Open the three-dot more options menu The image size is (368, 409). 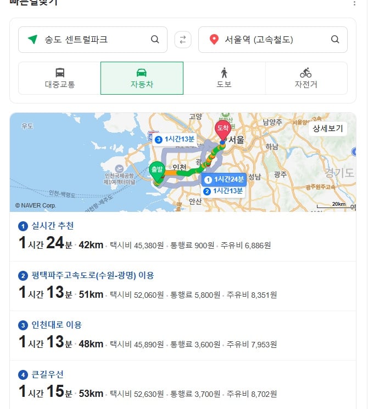pos(354,3)
